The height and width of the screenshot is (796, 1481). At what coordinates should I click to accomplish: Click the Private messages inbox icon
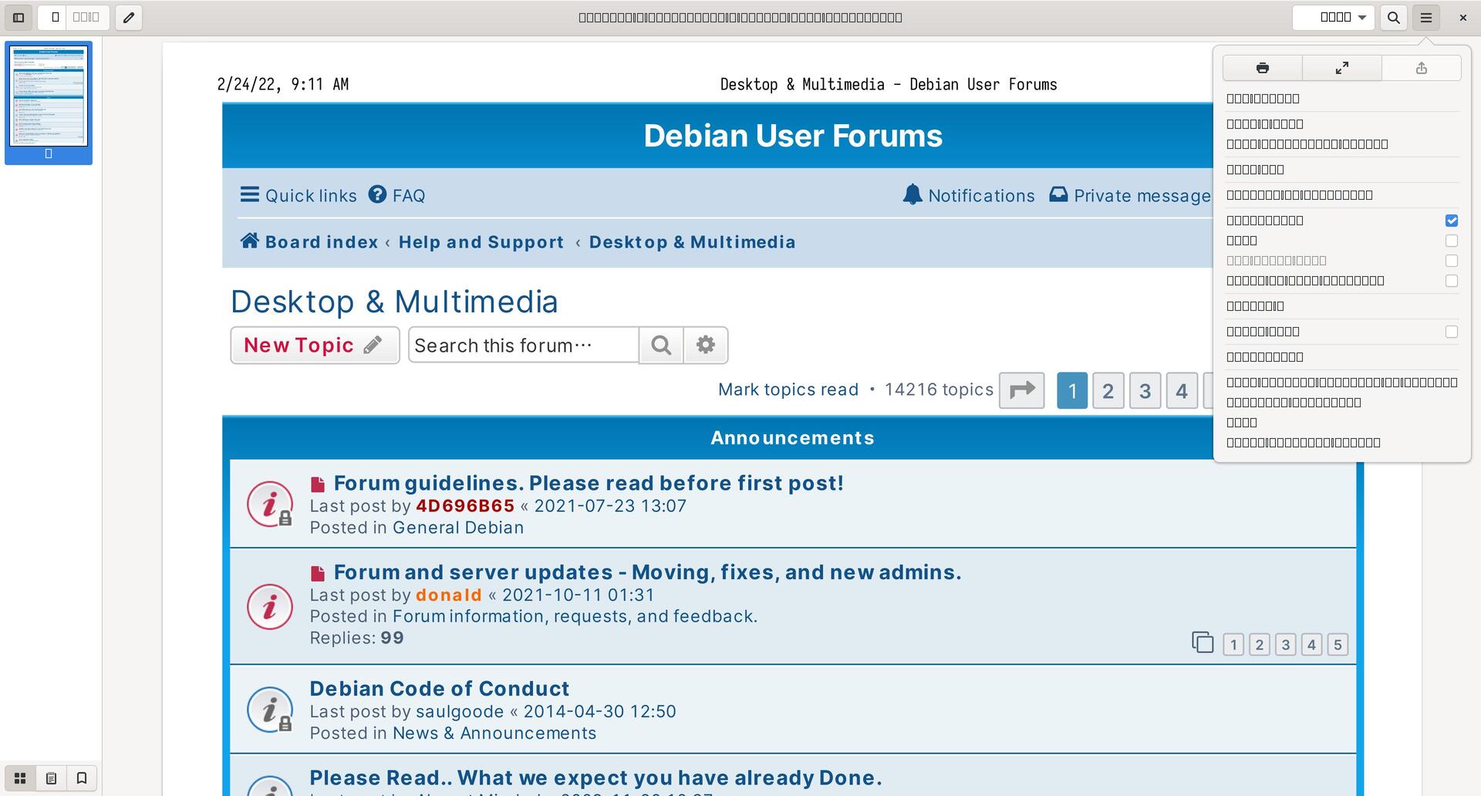click(x=1059, y=194)
